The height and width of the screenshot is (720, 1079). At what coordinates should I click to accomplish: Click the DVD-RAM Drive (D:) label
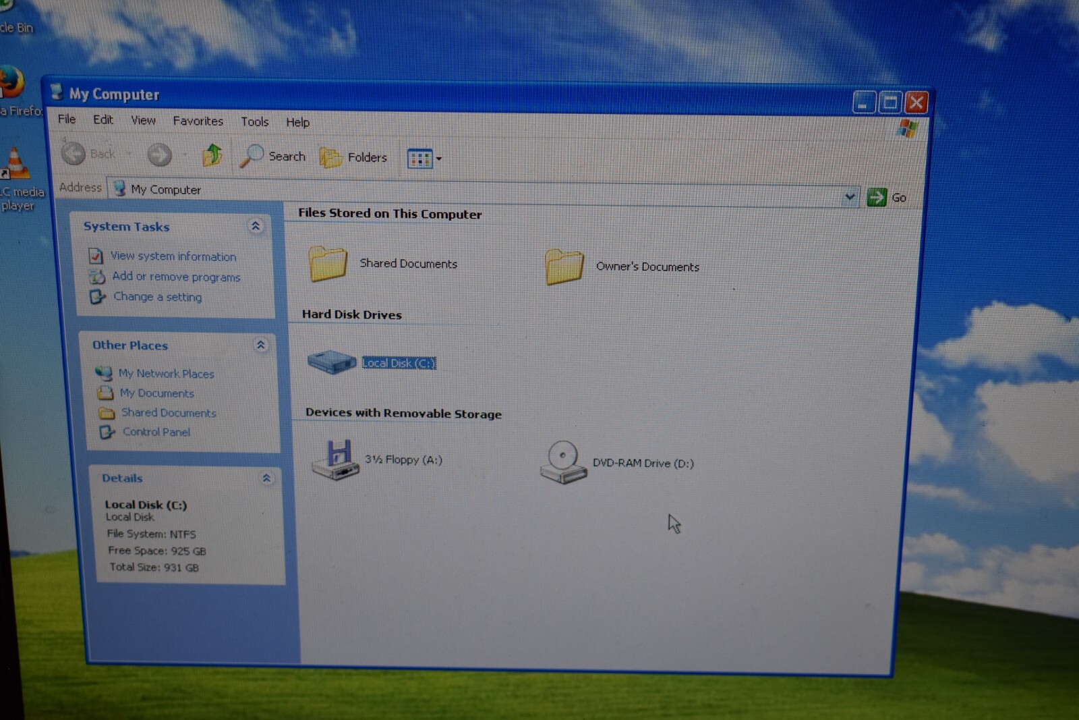[x=643, y=463]
